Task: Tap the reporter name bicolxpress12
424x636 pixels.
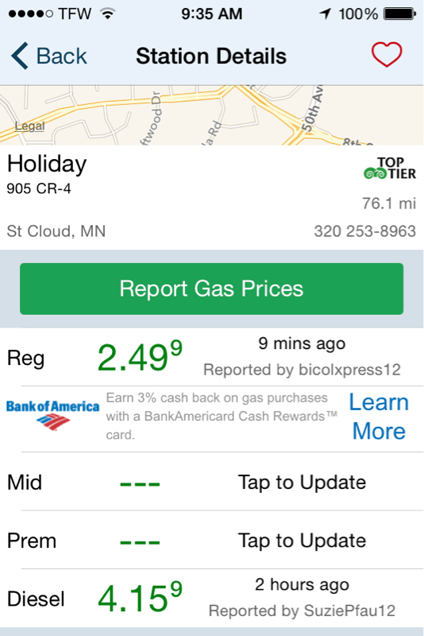Action: [349, 370]
